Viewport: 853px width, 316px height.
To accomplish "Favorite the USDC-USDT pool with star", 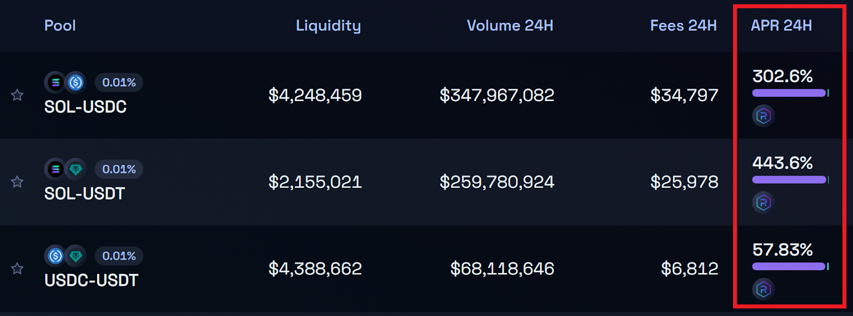I will pyautogui.click(x=17, y=269).
